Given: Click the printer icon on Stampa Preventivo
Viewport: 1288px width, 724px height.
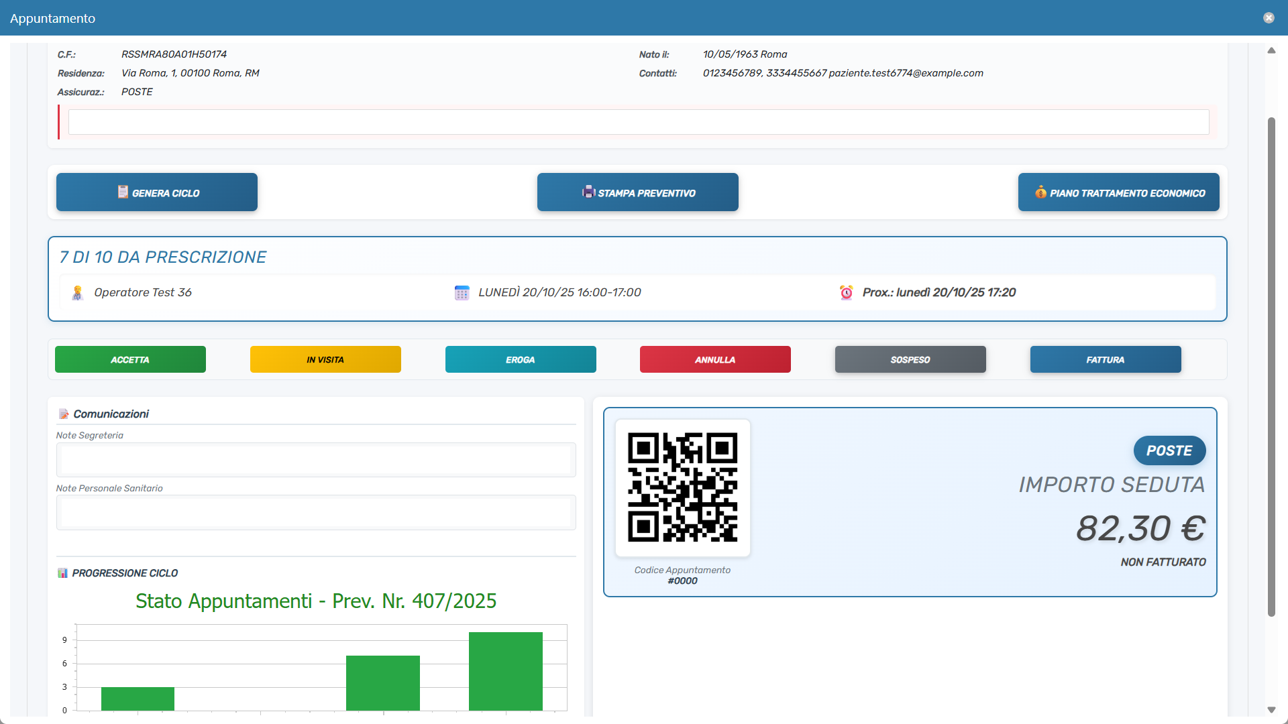Looking at the screenshot, I should 588,192.
